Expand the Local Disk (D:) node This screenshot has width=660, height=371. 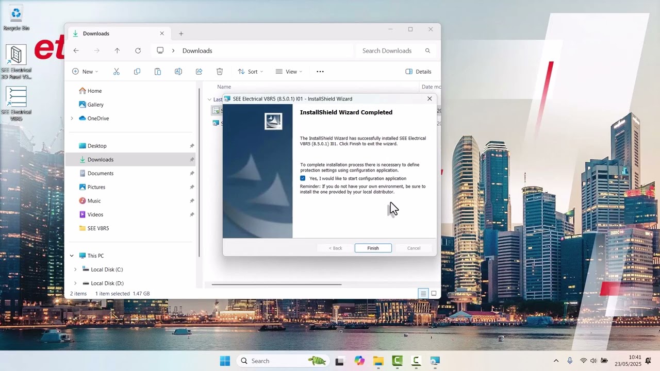[75, 283]
